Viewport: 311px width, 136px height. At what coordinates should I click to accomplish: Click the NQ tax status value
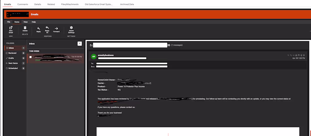119,90
